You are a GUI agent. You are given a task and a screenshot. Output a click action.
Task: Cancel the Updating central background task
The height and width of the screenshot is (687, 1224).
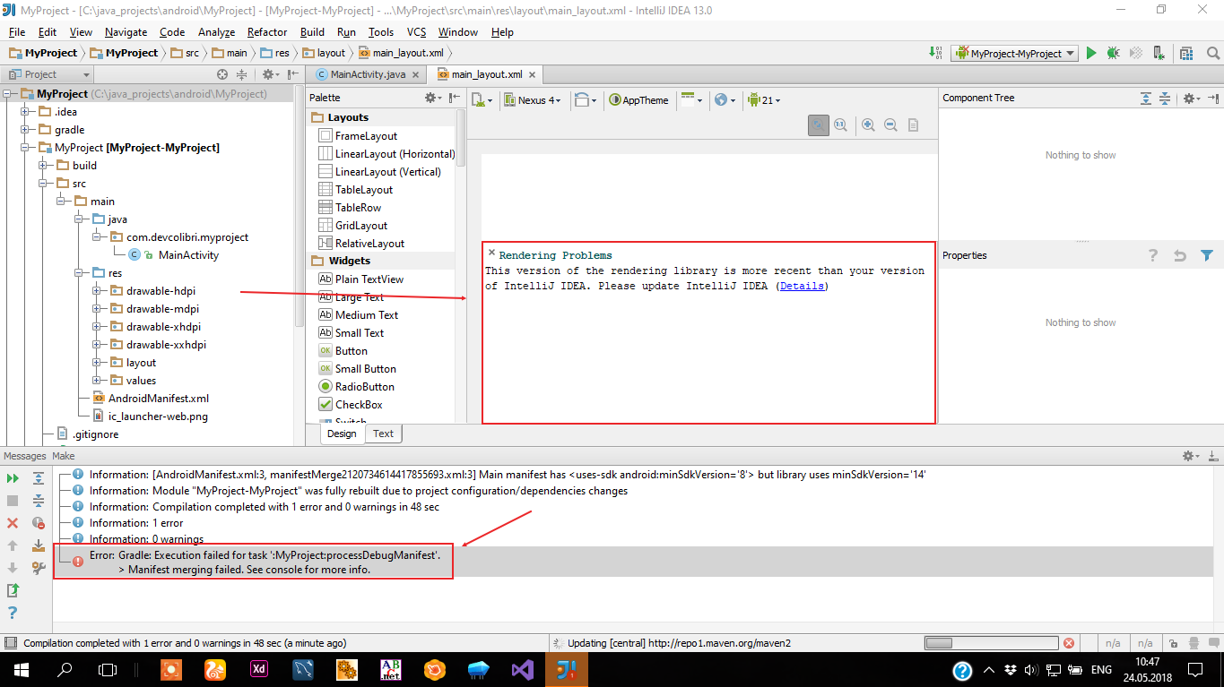(x=1068, y=643)
